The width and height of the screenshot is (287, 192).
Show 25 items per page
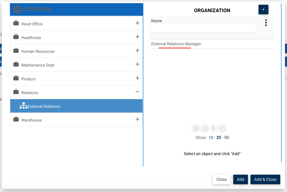[x=219, y=138]
